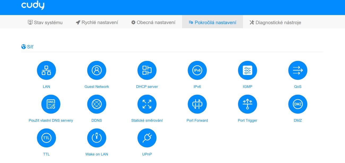Open Diagnostické nástroje tab
Screen dimensions: 345x163
point(275,22)
